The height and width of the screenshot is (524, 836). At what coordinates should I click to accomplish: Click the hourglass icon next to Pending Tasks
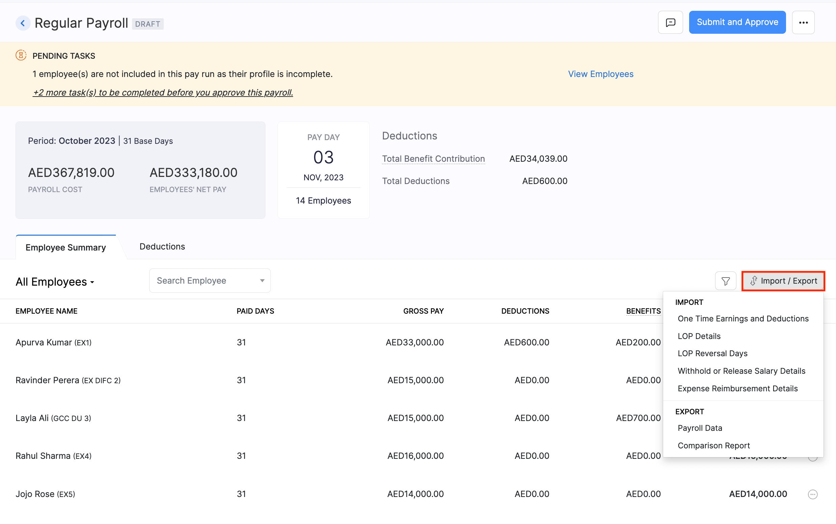tap(21, 55)
